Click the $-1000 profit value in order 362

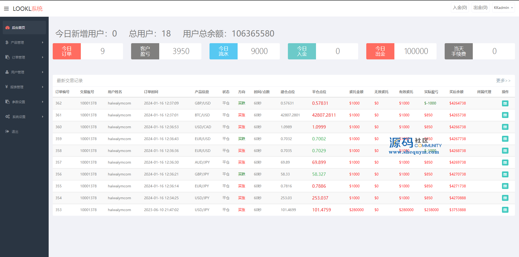click(x=430, y=103)
